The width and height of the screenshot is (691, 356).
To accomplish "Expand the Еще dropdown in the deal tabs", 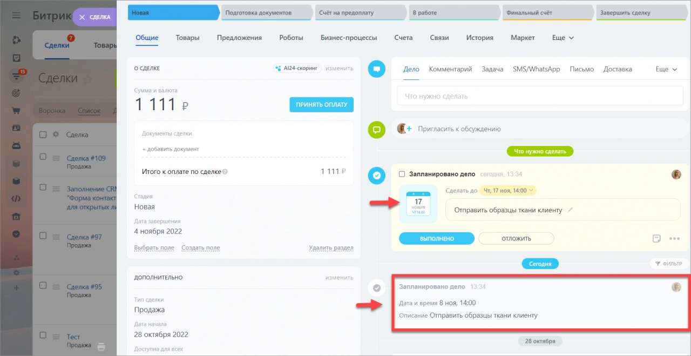I will click(563, 38).
